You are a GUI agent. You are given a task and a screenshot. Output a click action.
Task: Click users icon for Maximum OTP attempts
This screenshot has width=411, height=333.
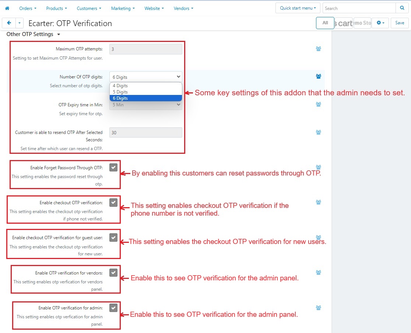(x=319, y=49)
